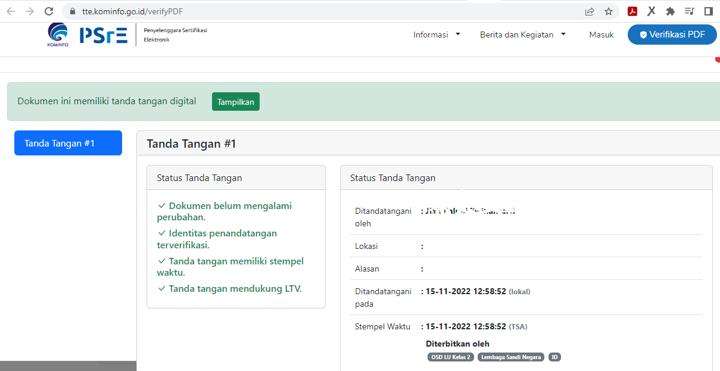Click 'Tanda tangan memiliki stempel waktu' text
The width and height of the screenshot is (720, 371).
(230, 267)
